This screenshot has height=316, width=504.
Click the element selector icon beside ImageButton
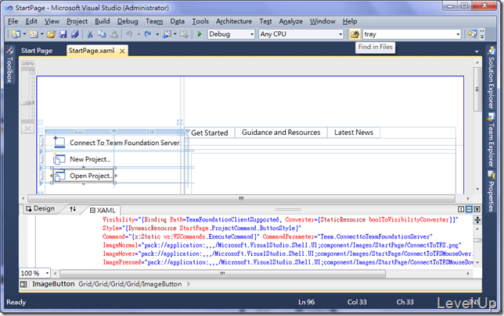(x=23, y=284)
